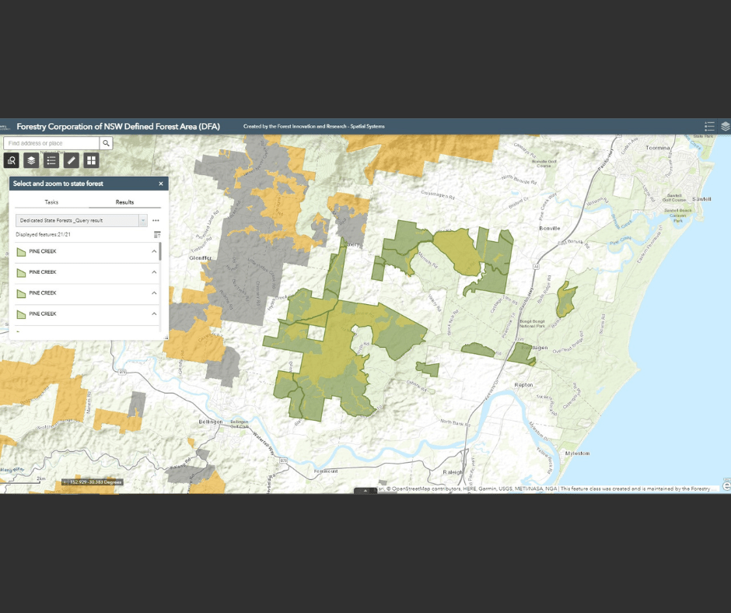Image resolution: width=731 pixels, height=613 pixels.
Task: Close the Select and zoom panel
Action: click(x=161, y=184)
